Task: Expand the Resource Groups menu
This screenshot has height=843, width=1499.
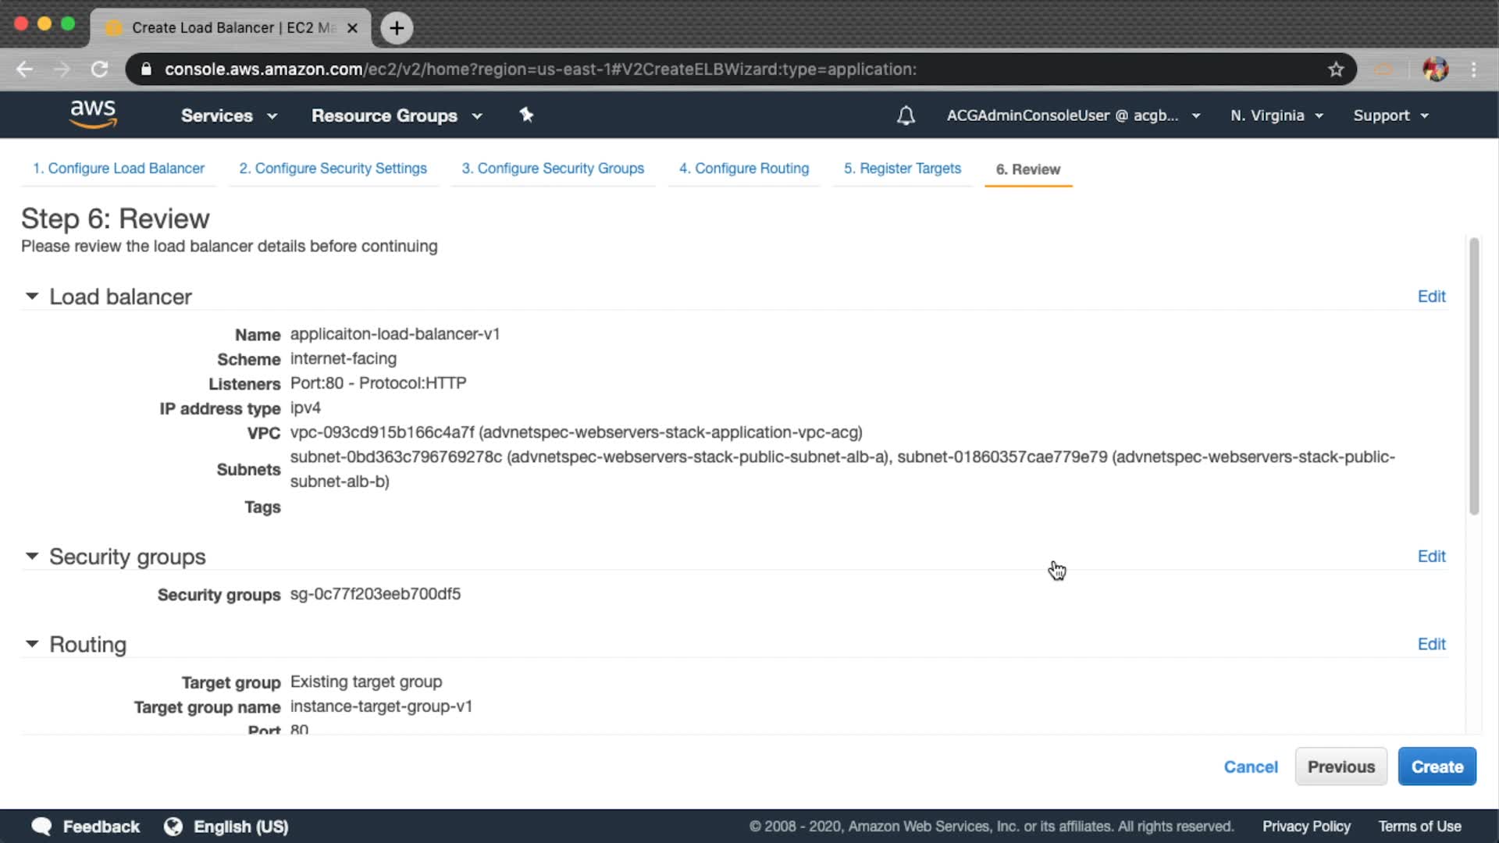Action: click(x=397, y=116)
